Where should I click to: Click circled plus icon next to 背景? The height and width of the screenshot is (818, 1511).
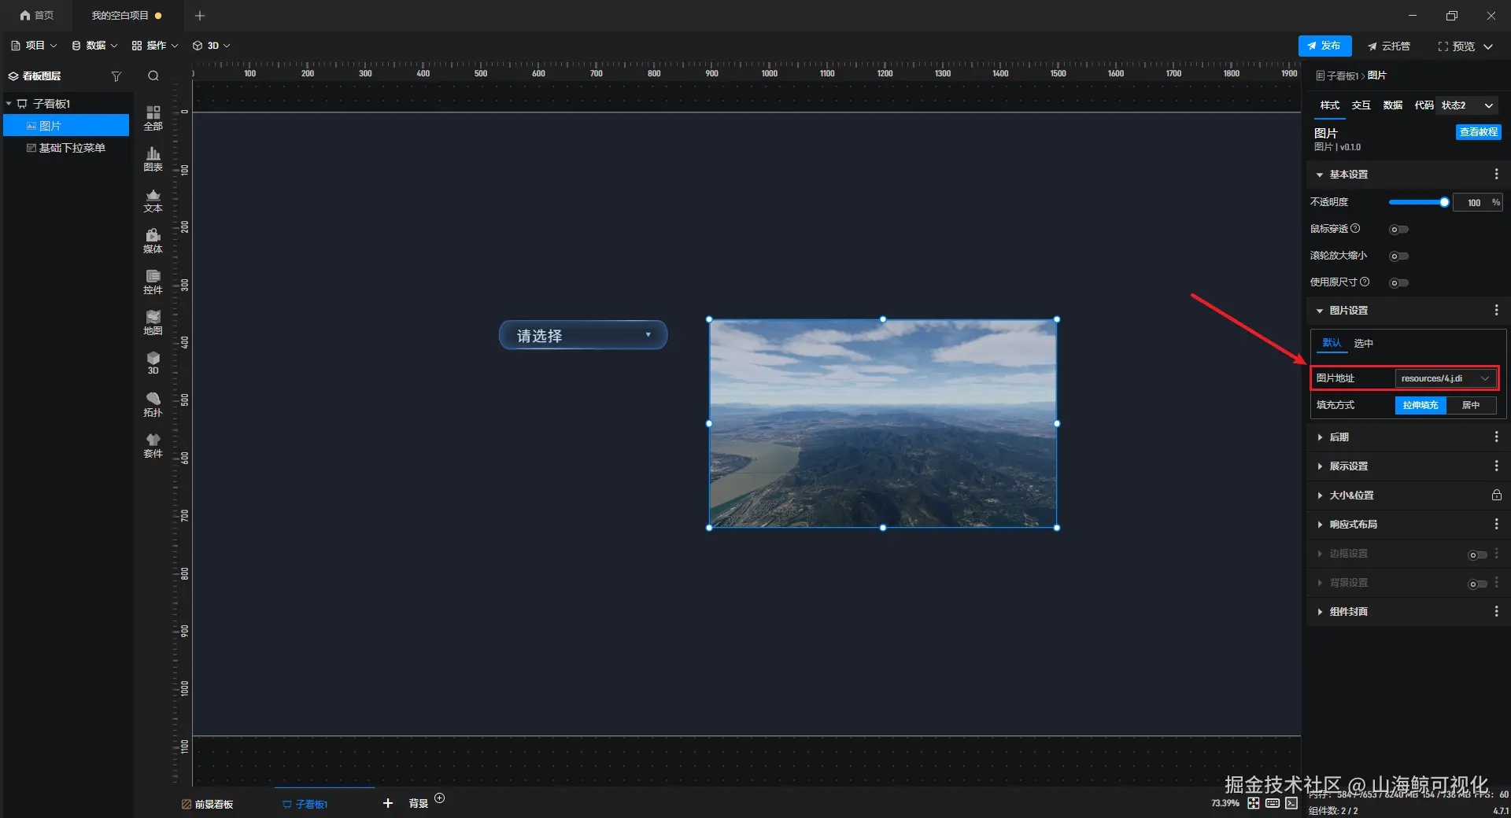[440, 798]
